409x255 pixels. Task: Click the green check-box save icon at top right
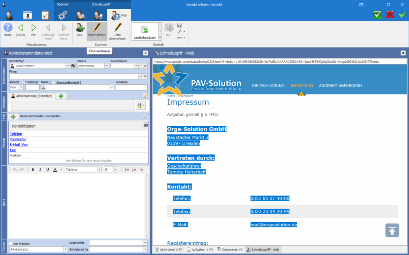[377, 15]
